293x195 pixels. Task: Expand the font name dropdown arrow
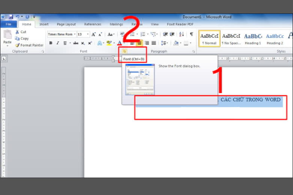coord(75,34)
